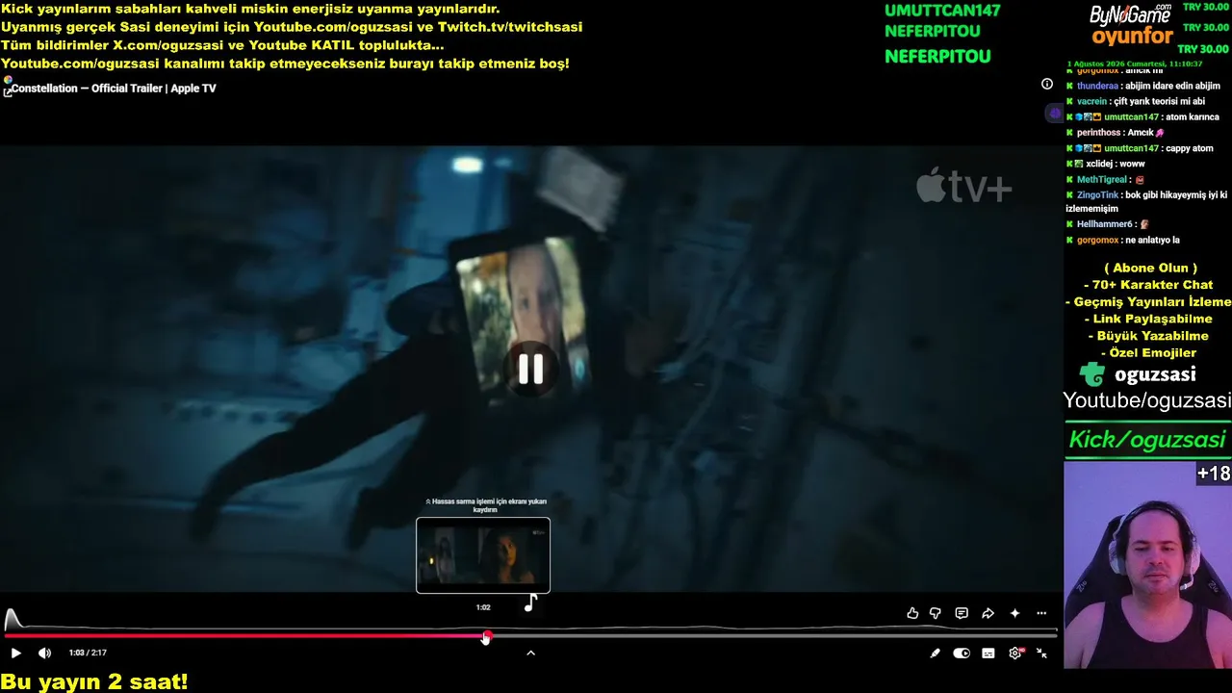
Task: Click the sparkle icon beside the share icon
Action: click(x=1014, y=613)
